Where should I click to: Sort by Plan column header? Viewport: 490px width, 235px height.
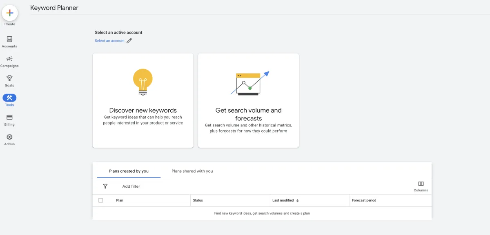click(120, 200)
